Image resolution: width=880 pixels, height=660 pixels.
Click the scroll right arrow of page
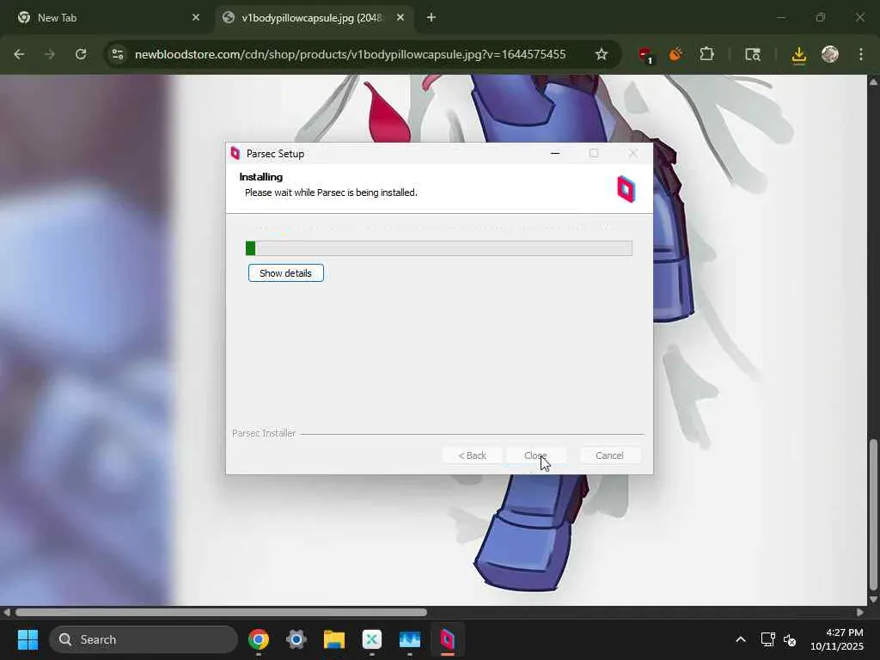(859, 612)
